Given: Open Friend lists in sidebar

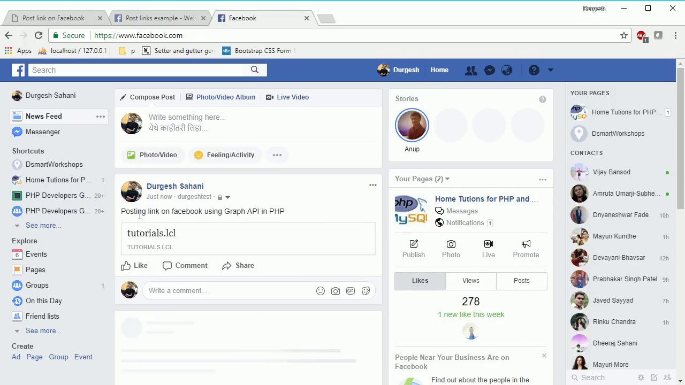Looking at the screenshot, I should tap(42, 317).
